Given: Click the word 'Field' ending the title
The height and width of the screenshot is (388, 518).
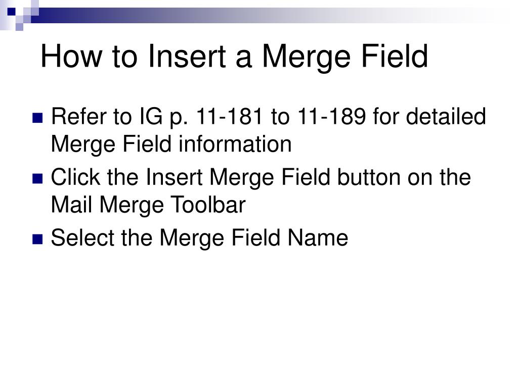Looking at the screenshot, I should click(395, 56).
